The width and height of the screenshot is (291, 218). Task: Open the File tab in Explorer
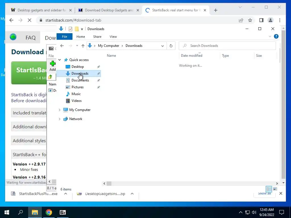65,37
